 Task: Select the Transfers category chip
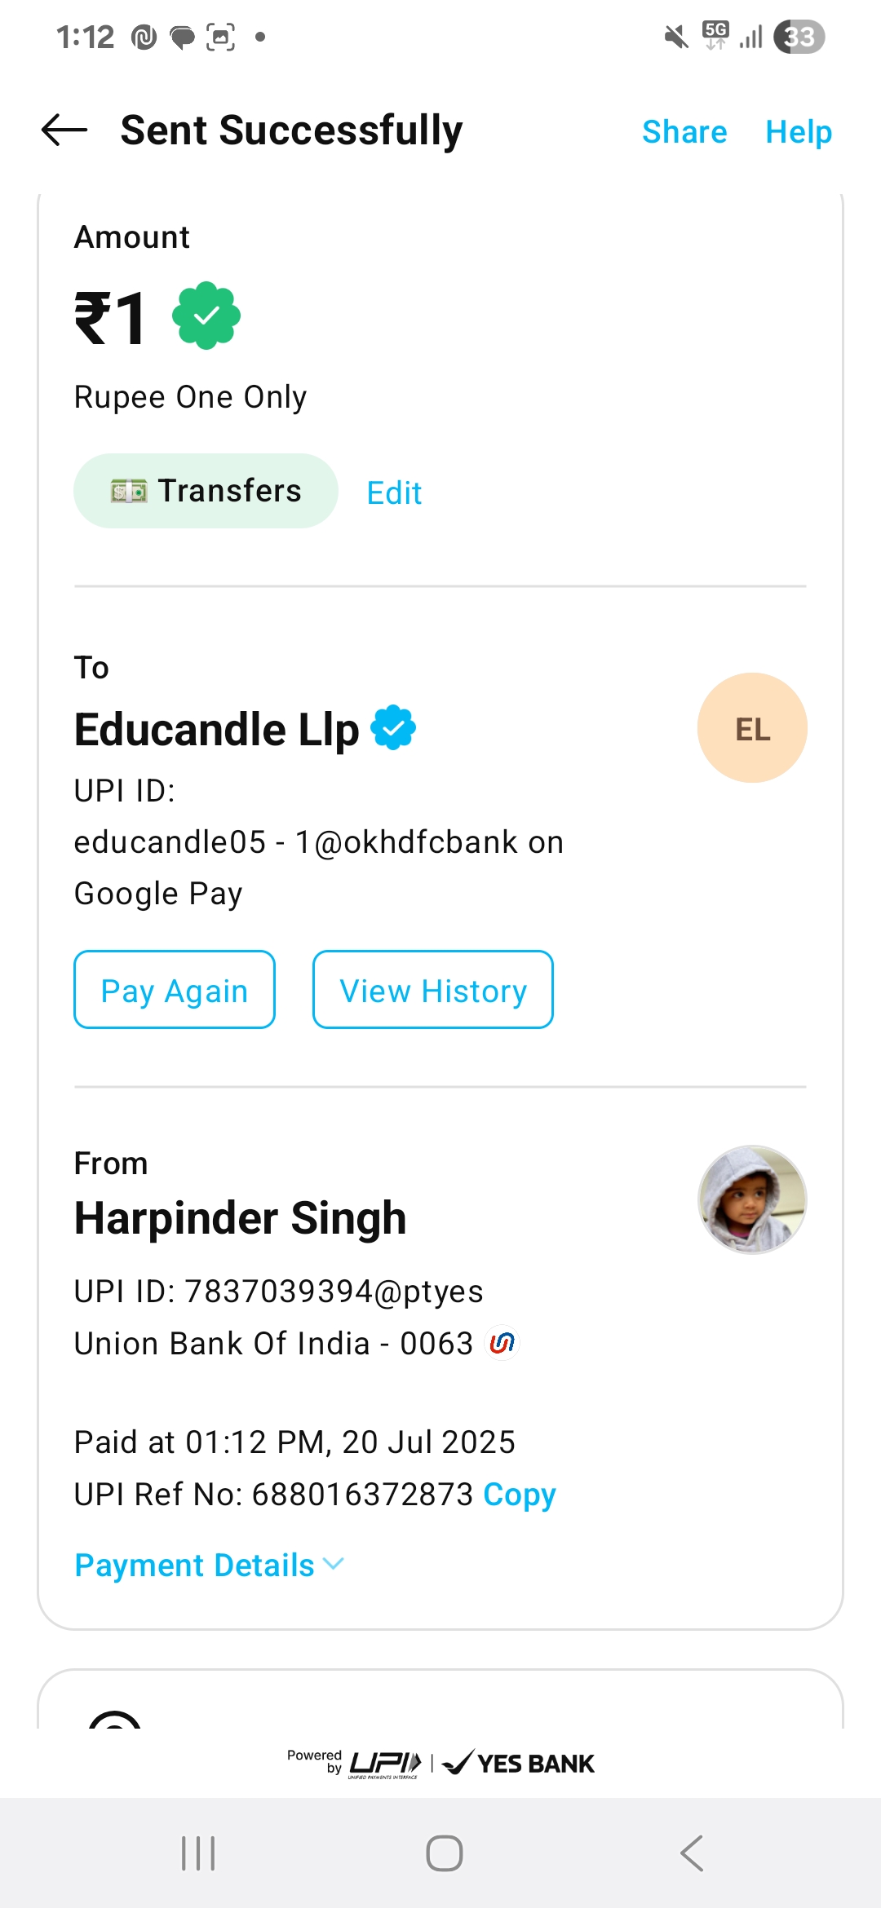click(206, 491)
